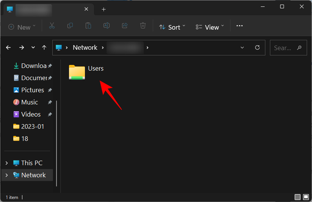Add a new tab
The height and width of the screenshot is (202, 312).
tap(103, 9)
